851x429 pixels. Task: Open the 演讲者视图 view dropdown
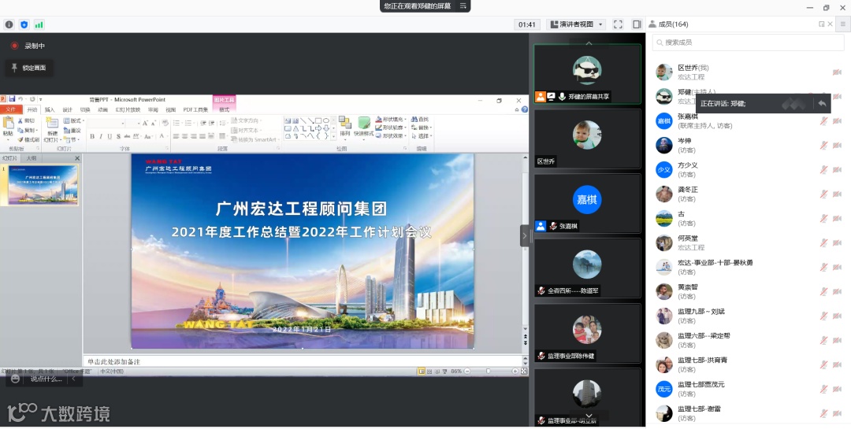coord(576,24)
